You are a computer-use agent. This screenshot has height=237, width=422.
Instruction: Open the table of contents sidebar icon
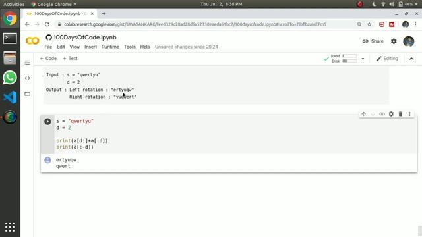click(x=27, y=63)
